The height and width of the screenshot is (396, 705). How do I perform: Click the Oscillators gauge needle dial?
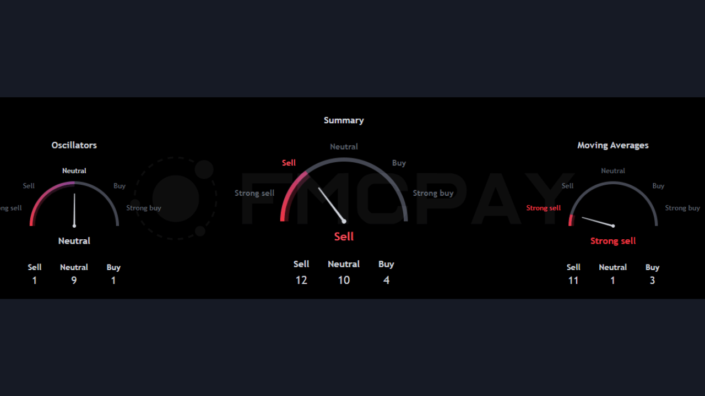[x=74, y=204]
